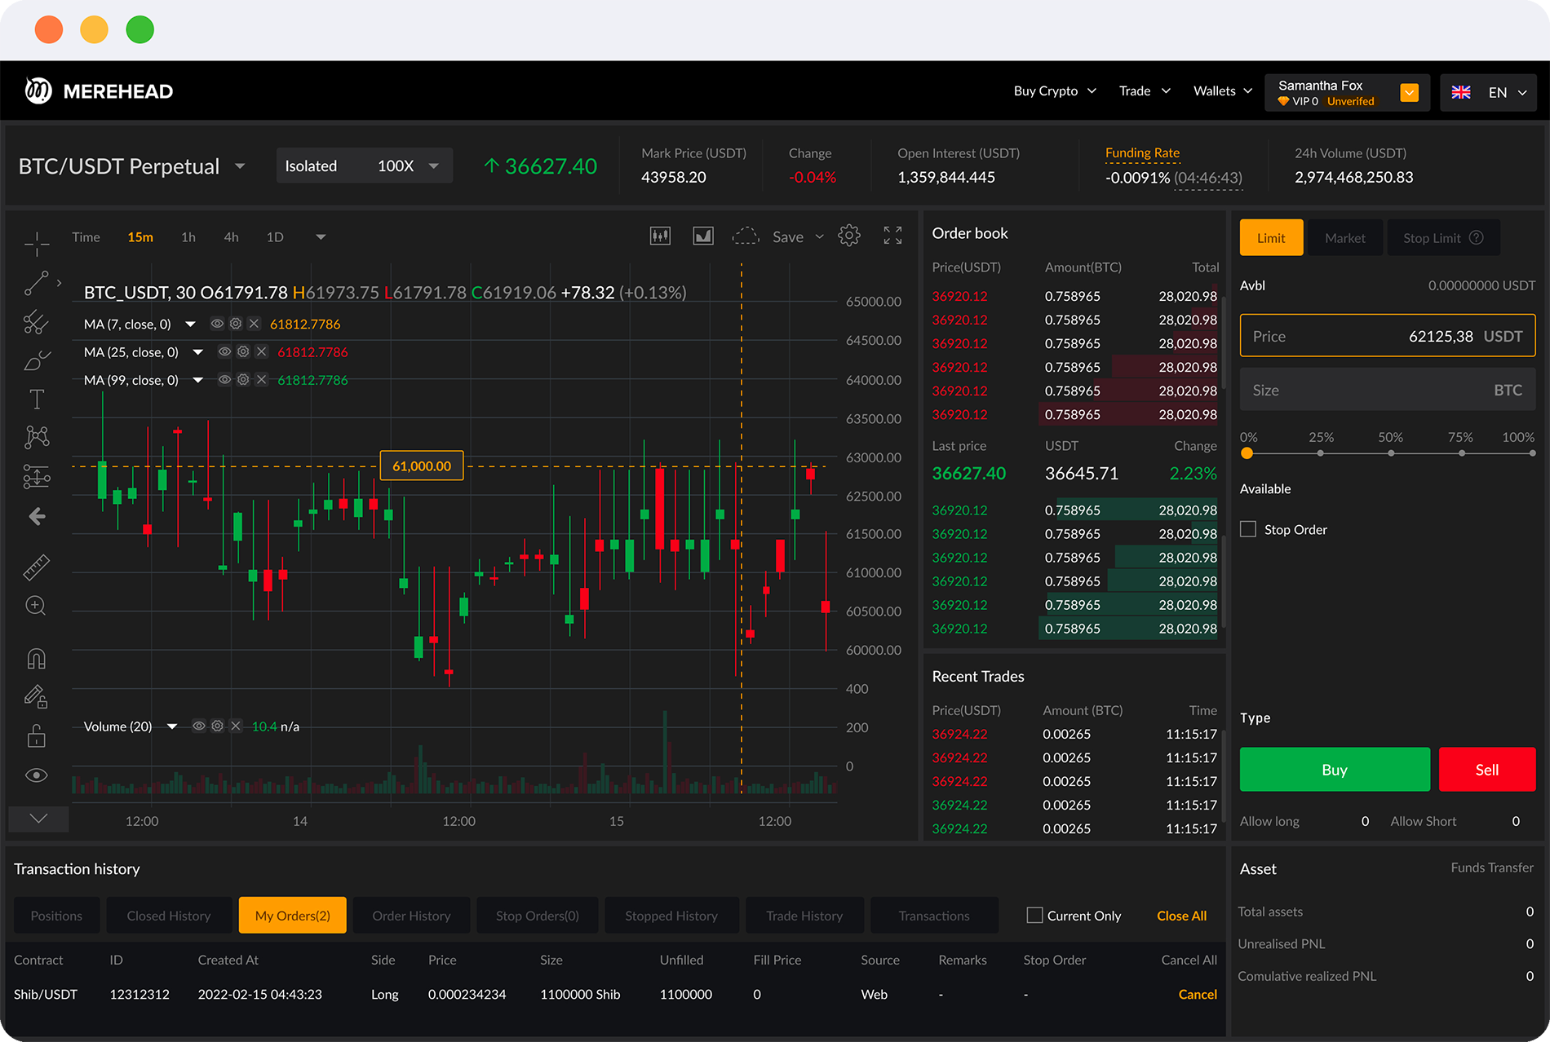Viewport: 1550px width, 1042px height.
Task: Enable the Stop Order checkbox
Action: 1248,529
